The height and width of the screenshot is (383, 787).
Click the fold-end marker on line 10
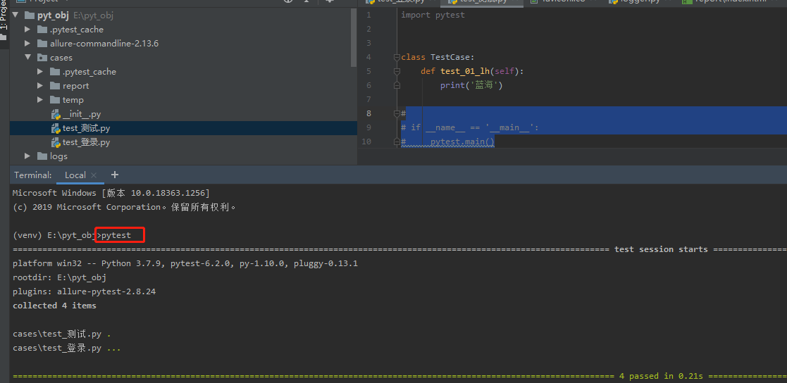(x=397, y=142)
